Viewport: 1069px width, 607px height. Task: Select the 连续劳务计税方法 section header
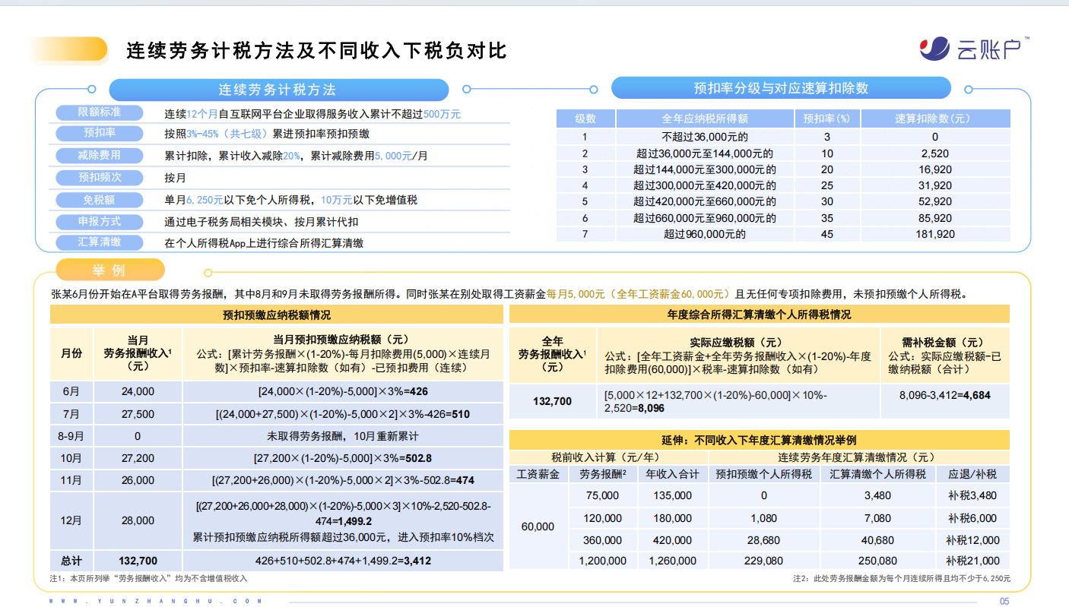(x=278, y=90)
